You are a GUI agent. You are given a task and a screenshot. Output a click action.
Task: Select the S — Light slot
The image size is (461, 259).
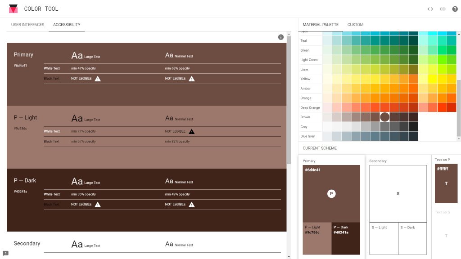(x=384, y=238)
